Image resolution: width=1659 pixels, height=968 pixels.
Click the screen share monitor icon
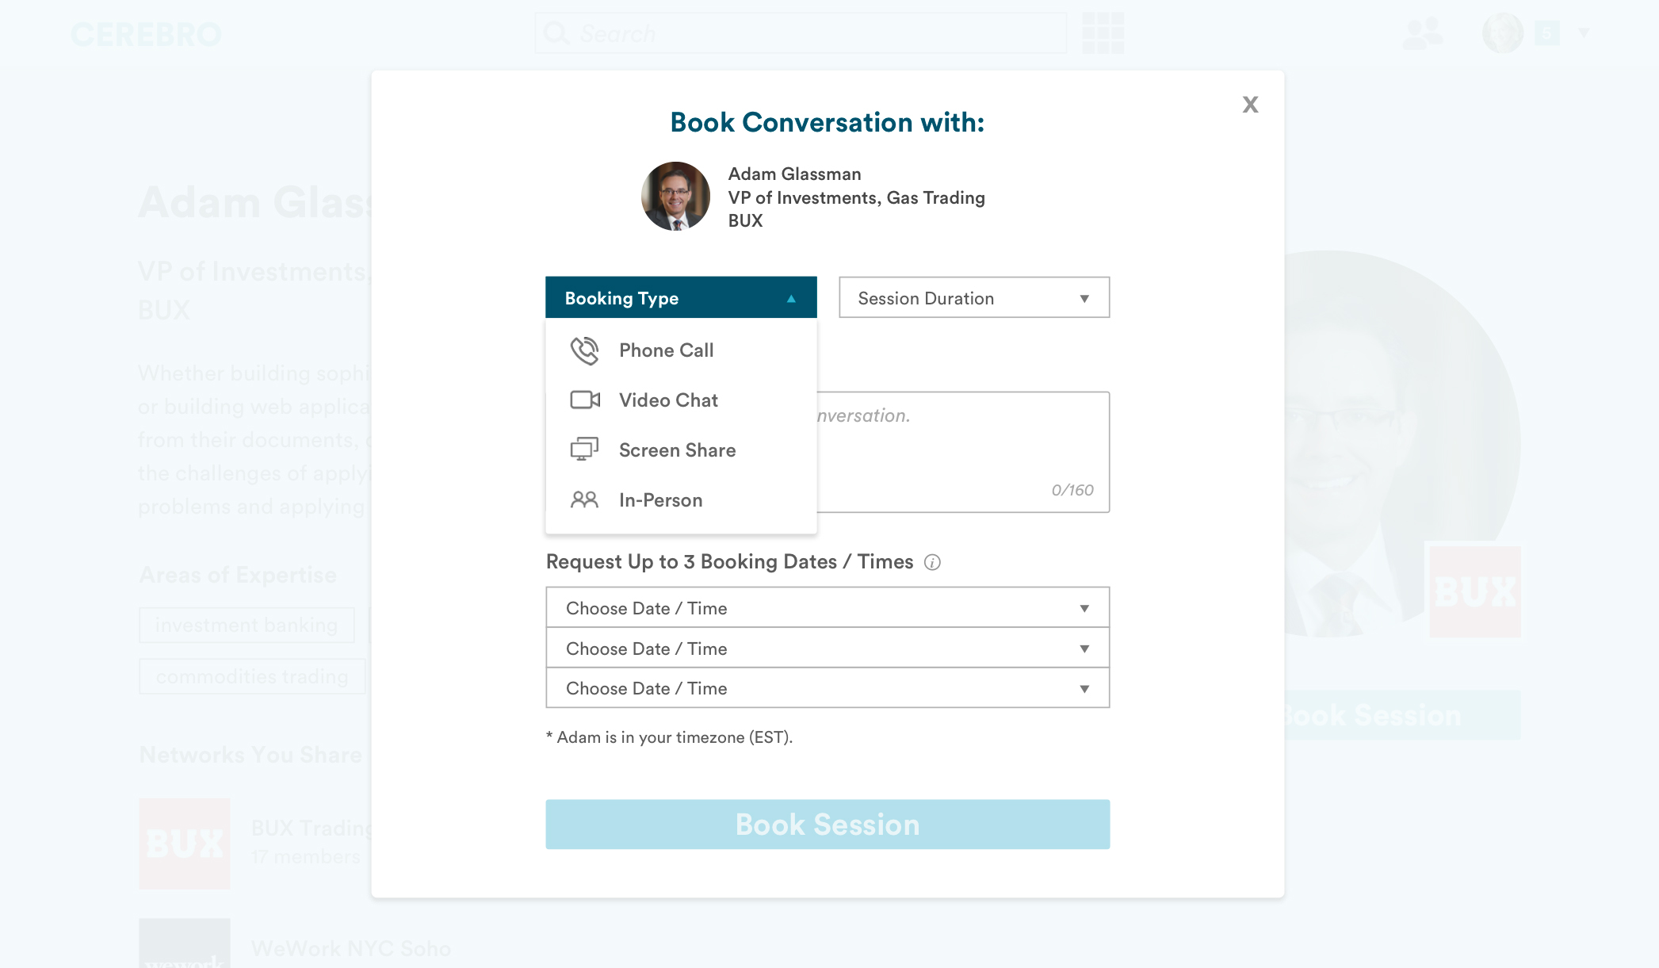click(584, 450)
